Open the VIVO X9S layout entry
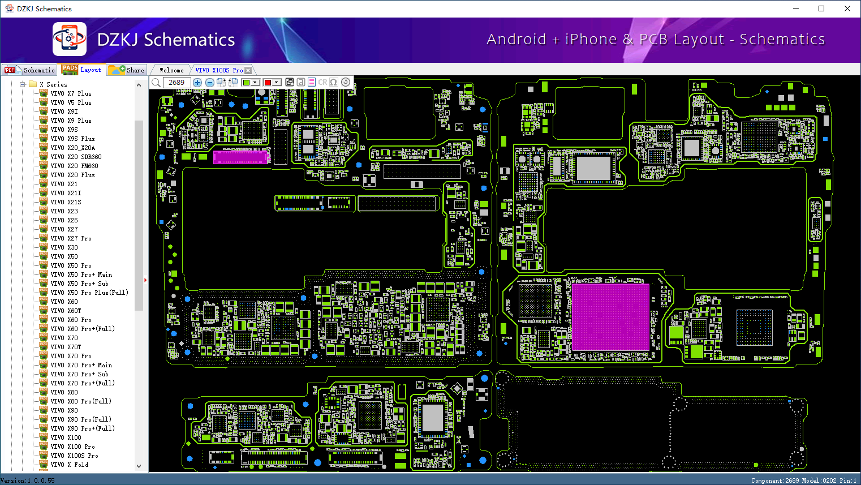Image resolution: width=861 pixels, height=485 pixels. click(x=64, y=130)
